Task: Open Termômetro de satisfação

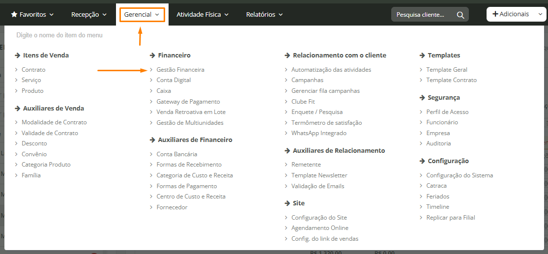Action: click(327, 123)
